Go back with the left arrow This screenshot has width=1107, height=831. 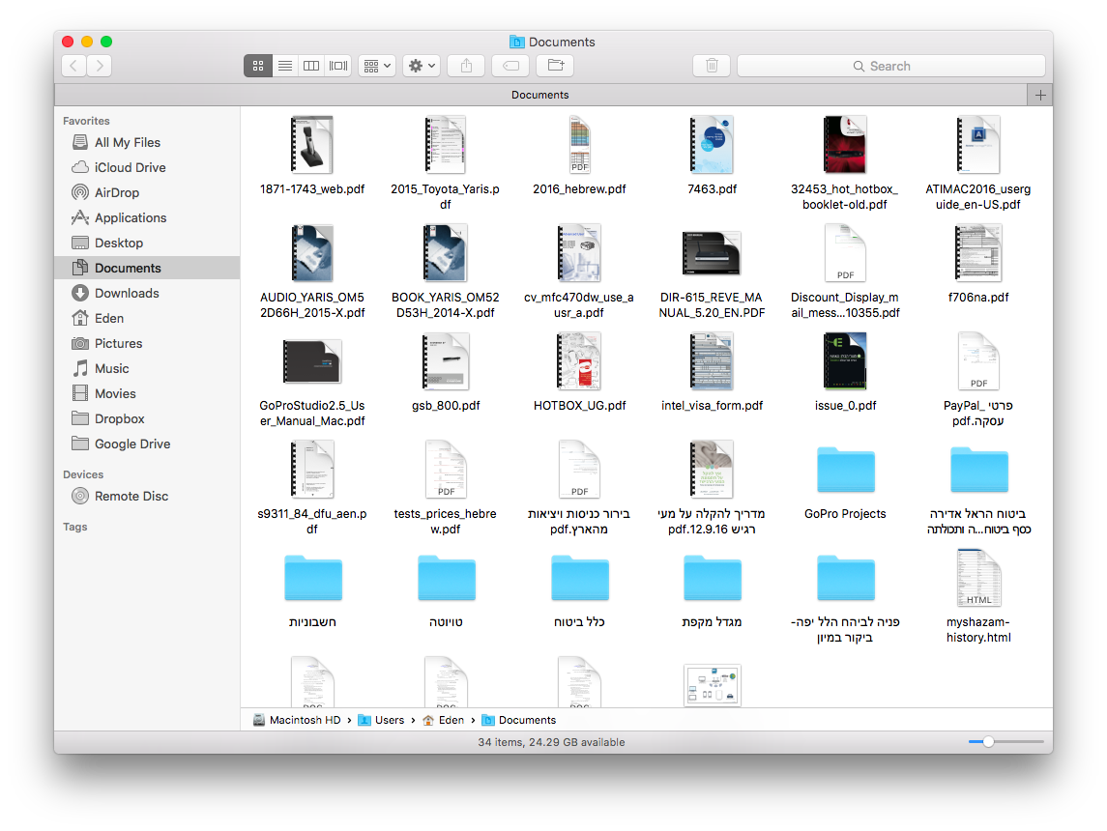point(74,66)
